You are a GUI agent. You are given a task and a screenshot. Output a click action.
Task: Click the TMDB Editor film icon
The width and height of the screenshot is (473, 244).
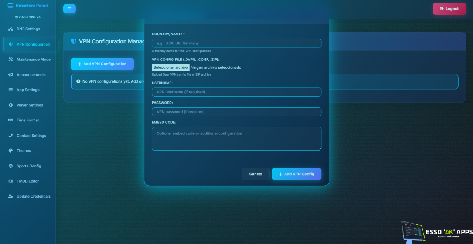[x=11, y=181]
